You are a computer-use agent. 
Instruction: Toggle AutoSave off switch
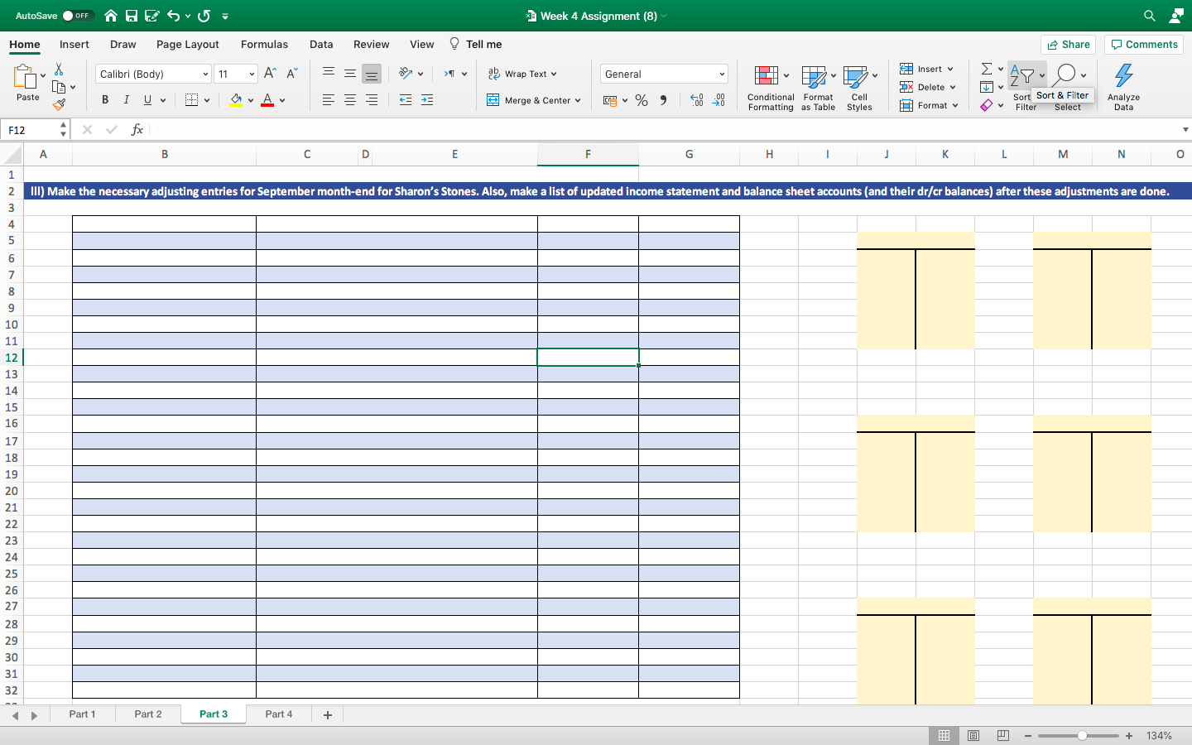pos(77,16)
